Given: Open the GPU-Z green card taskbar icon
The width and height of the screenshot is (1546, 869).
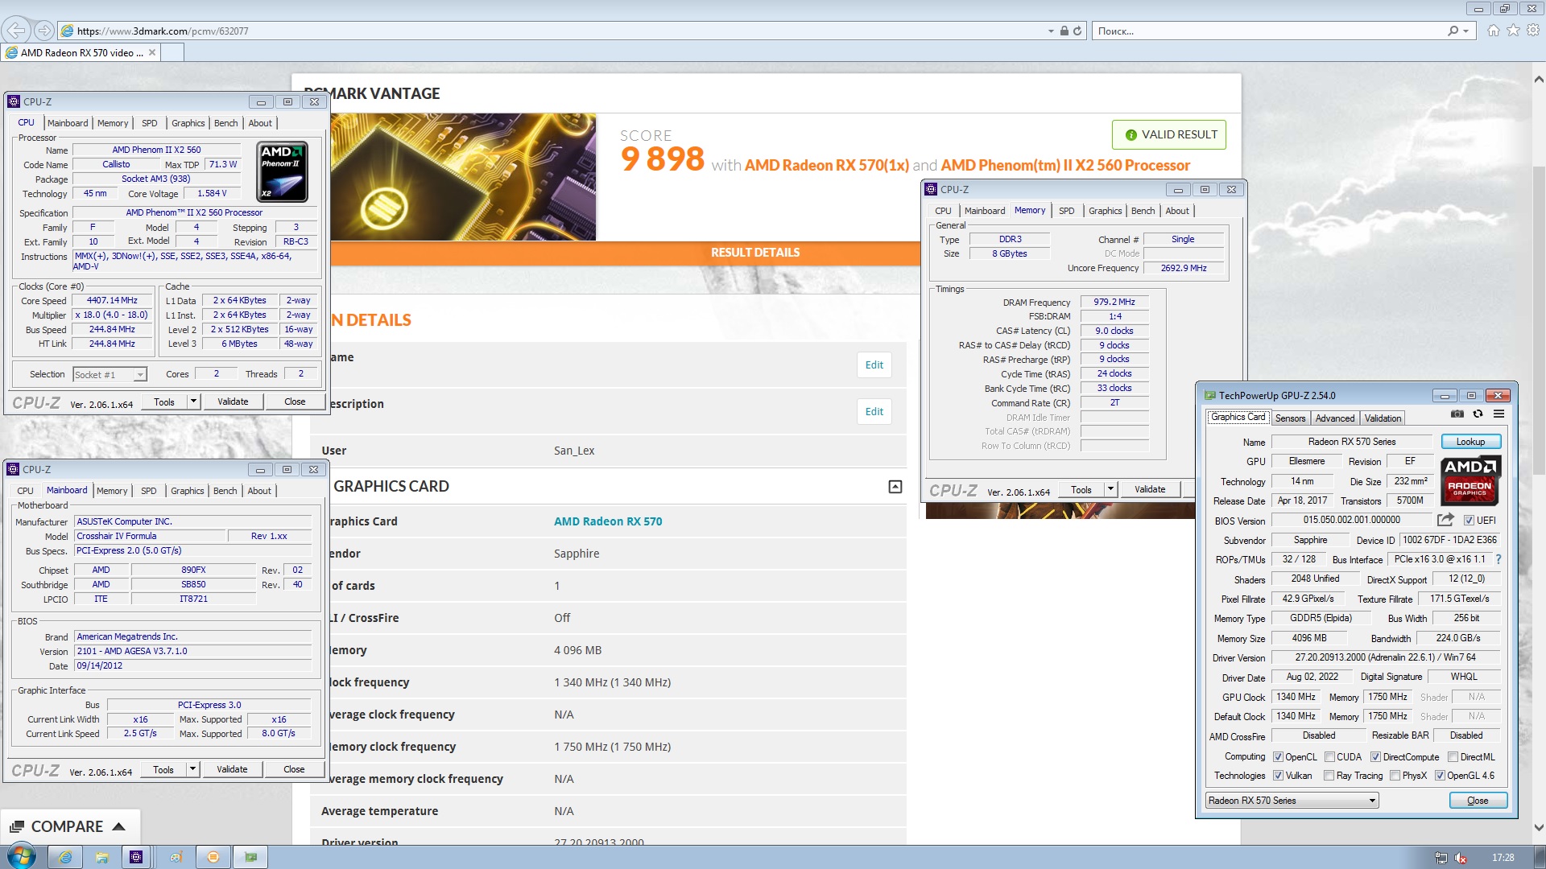Looking at the screenshot, I should coord(250,857).
